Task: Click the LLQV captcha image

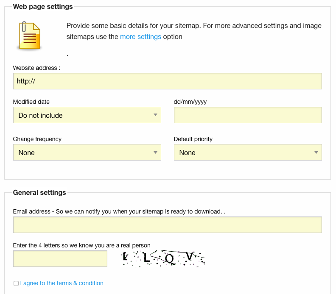Action: [162, 259]
